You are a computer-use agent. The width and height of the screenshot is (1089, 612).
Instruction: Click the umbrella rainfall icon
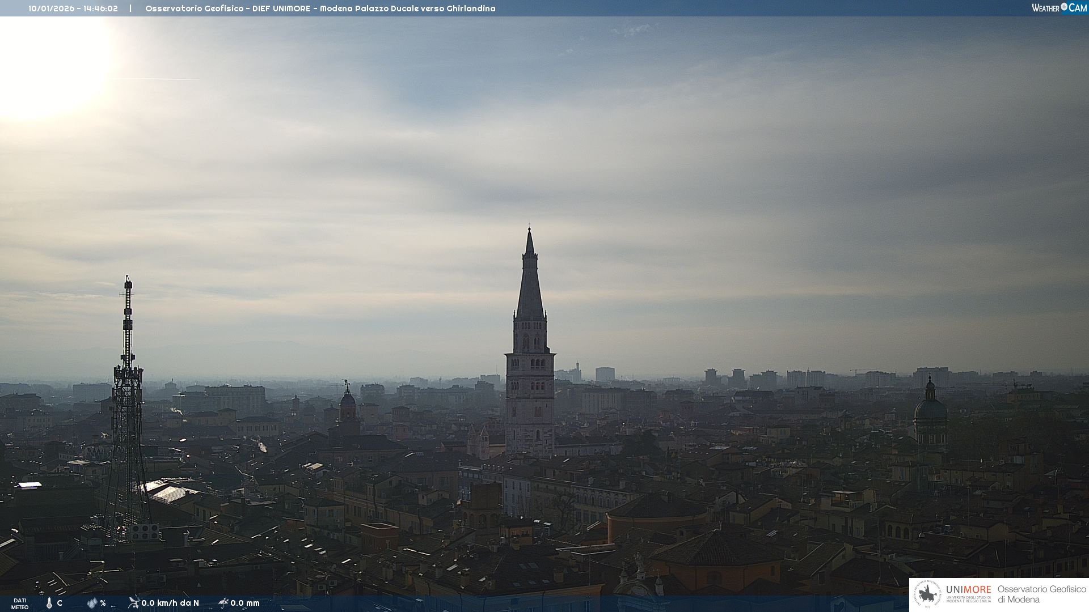click(x=223, y=603)
